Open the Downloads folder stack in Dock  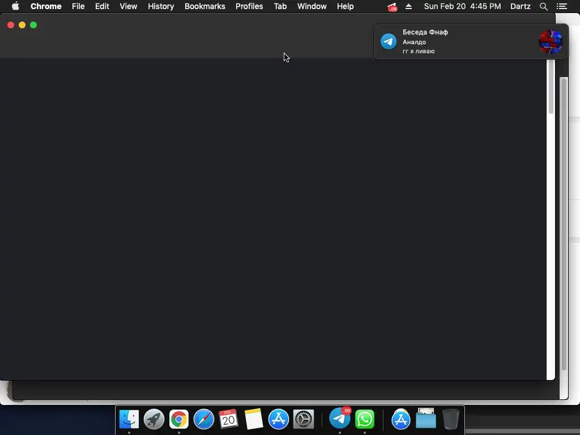[426, 419]
